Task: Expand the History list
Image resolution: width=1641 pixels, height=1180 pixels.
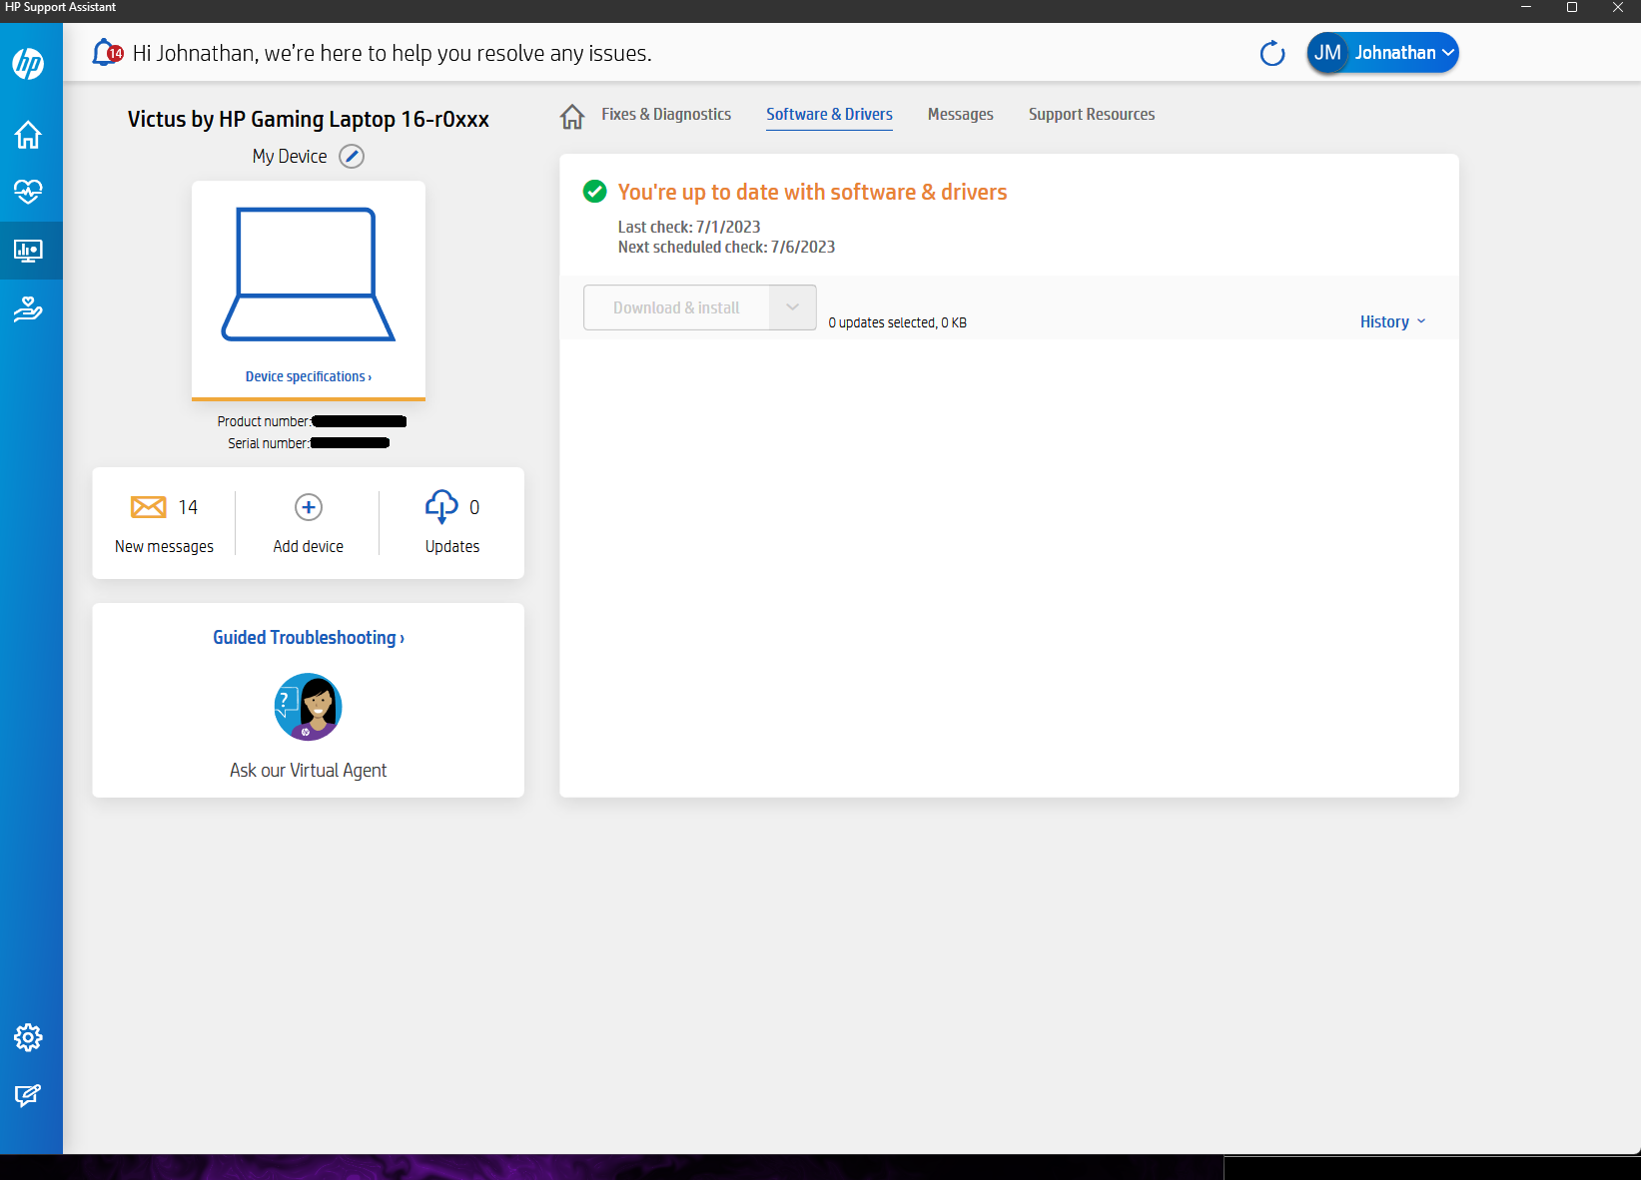Action: point(1391,321)
